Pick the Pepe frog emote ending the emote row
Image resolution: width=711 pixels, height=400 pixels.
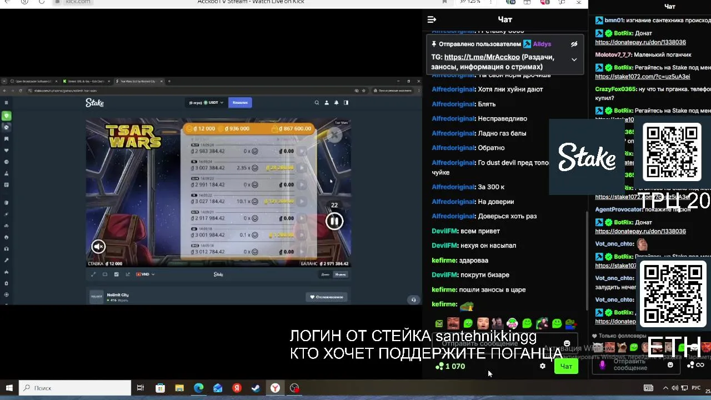pyautogui.click(x=572, y=323)
